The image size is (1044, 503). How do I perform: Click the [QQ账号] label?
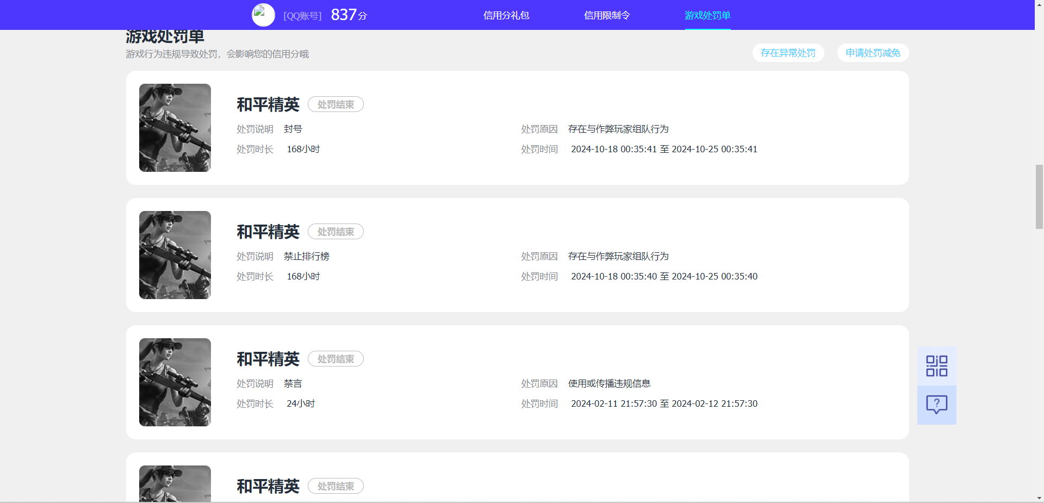[302, 16]
